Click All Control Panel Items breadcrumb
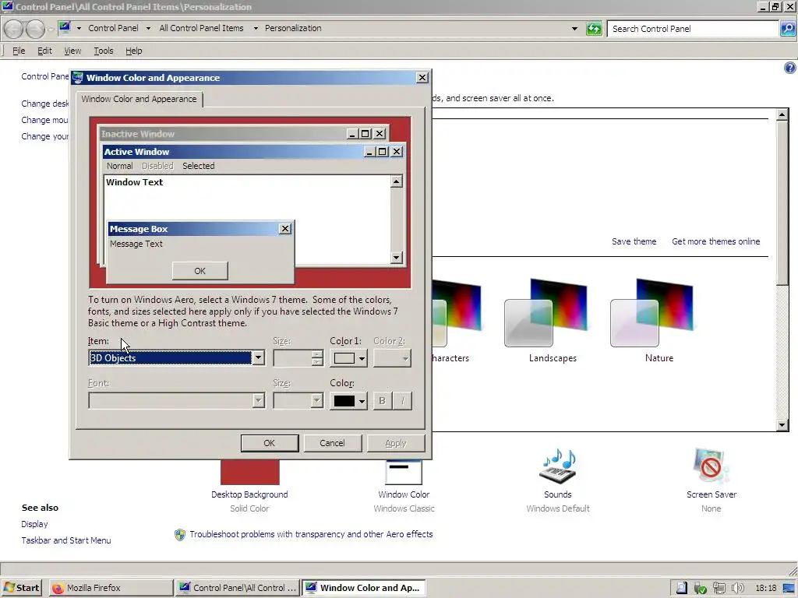The image size is (798, 598). coord(202,28)
